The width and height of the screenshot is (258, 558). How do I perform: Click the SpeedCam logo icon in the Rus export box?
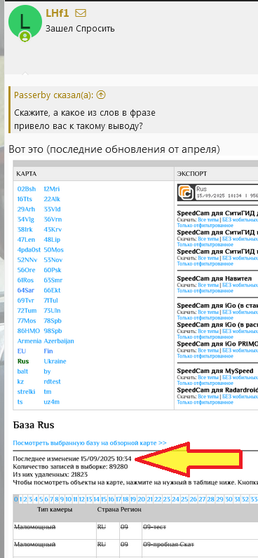click(x=186, y=193)
